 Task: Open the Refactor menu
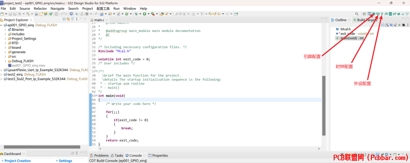(40, 9)
